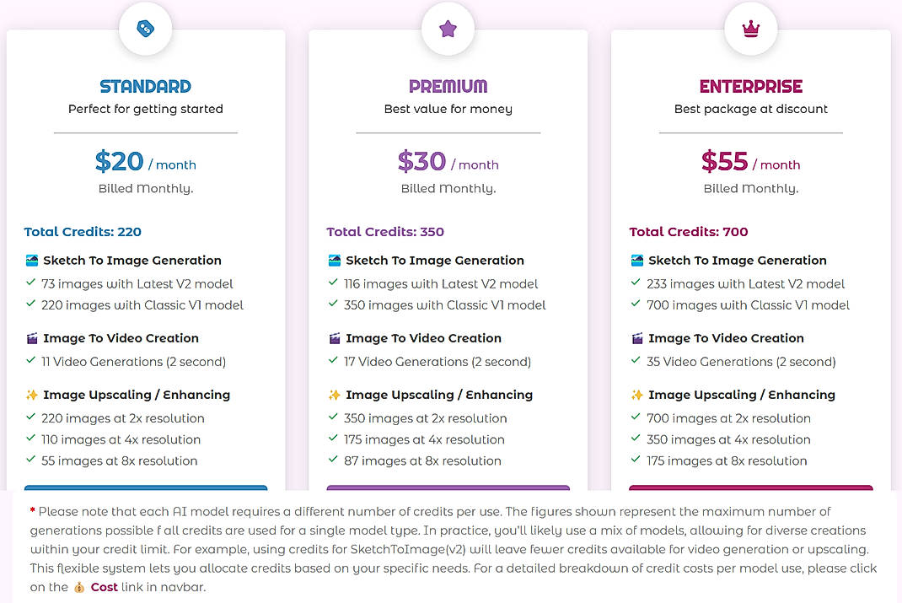This screenshot has height=603, width=902.
Task: Click the Total Credits: 700 label
Action: 688,231
